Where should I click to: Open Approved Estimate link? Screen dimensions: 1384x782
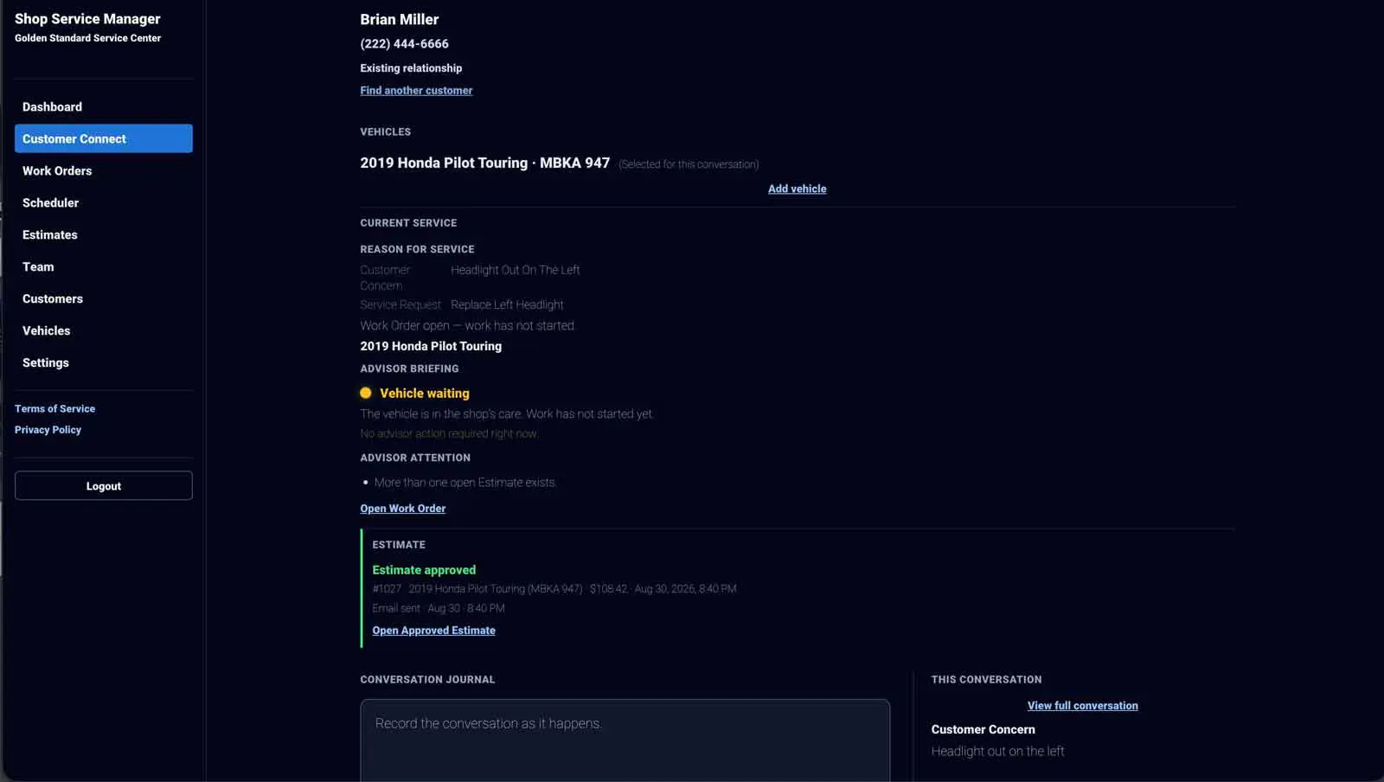[x=433, y=631]
